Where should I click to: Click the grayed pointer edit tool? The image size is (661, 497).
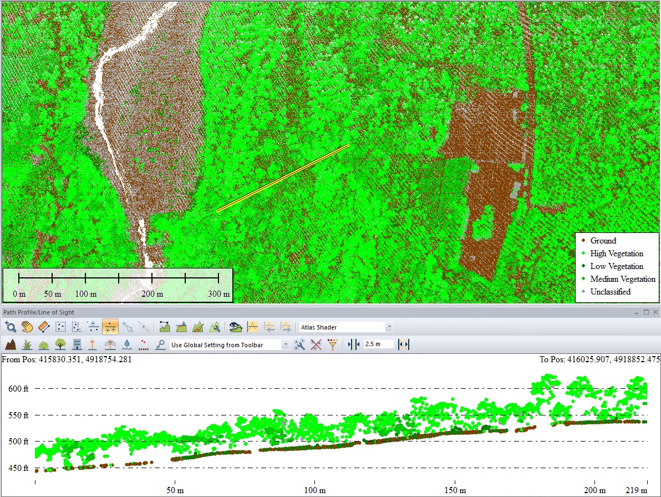click(x=128, y=327)
